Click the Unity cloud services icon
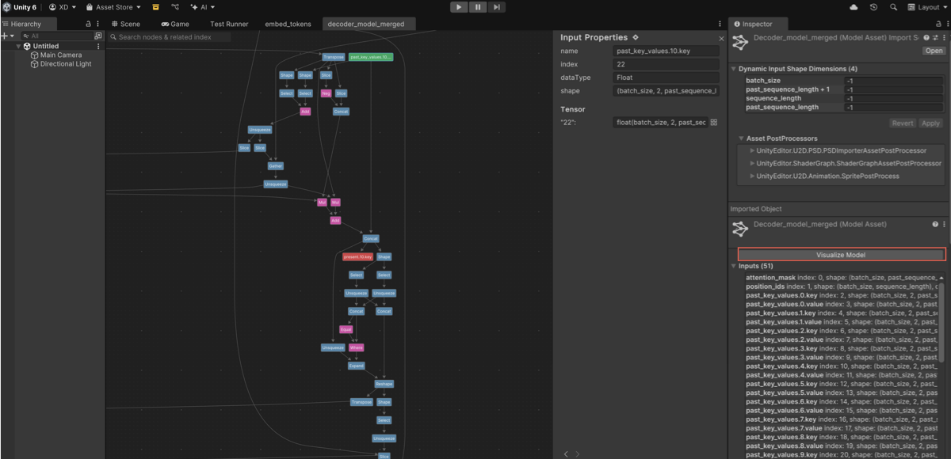The width and height of the screenshot is (951, 459). [x=854, y=6]
